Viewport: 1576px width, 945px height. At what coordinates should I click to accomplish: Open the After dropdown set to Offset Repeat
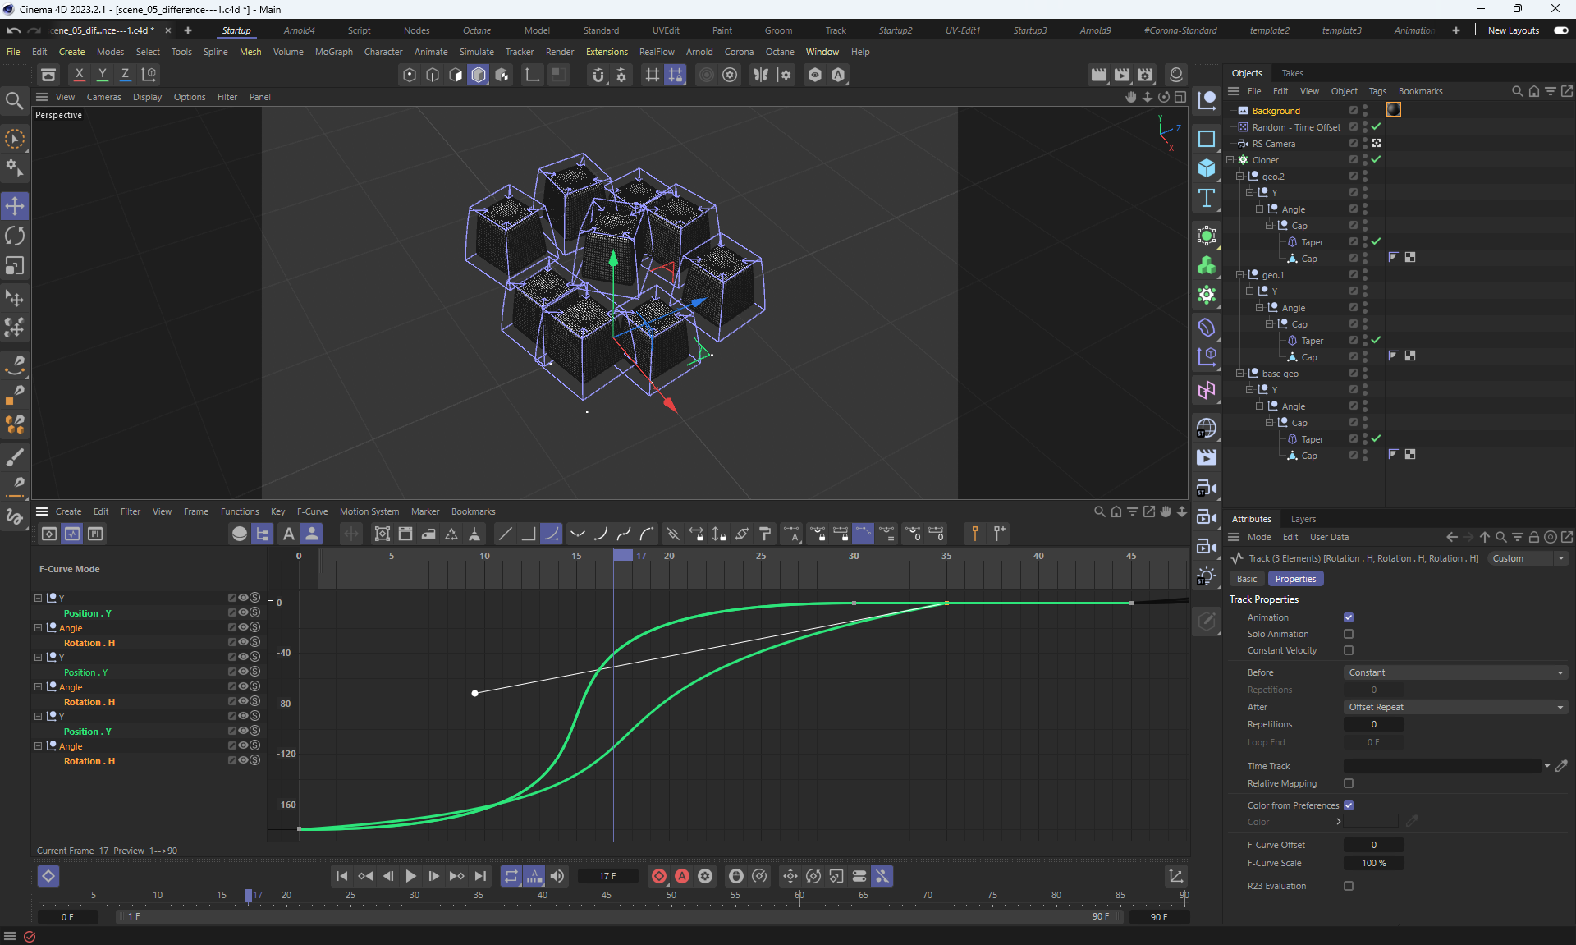[x=1455, y=707]
